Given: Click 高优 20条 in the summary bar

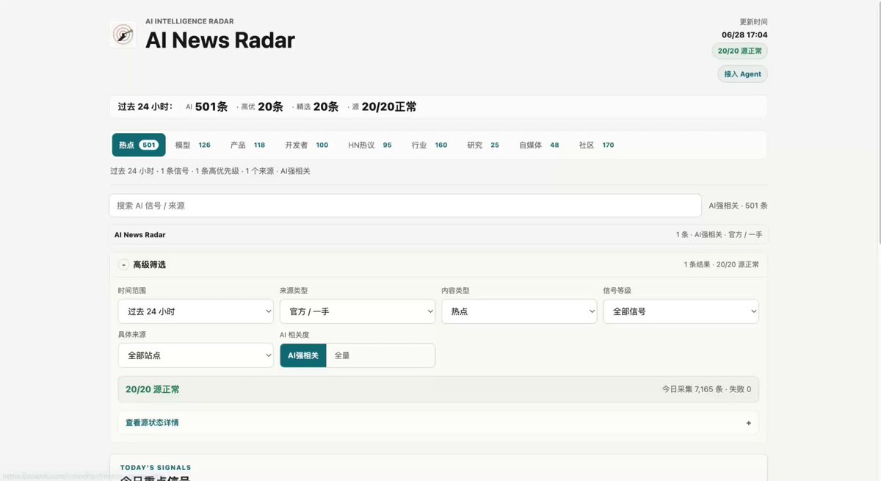Looking at the screenshot, I should pos(262,106).
